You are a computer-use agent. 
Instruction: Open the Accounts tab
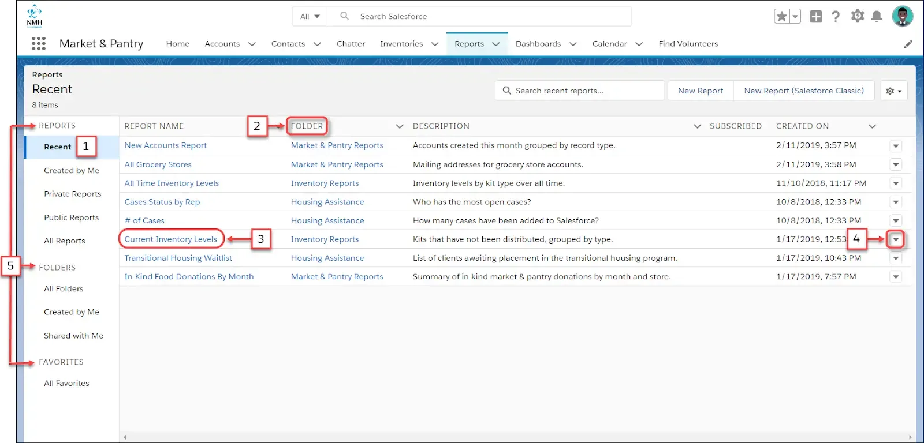click(x=222, y=44)
